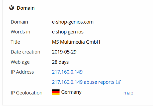Select the e-shop-genios.com domain value
Screen dimensions: 153x106
tap(73, 22)
